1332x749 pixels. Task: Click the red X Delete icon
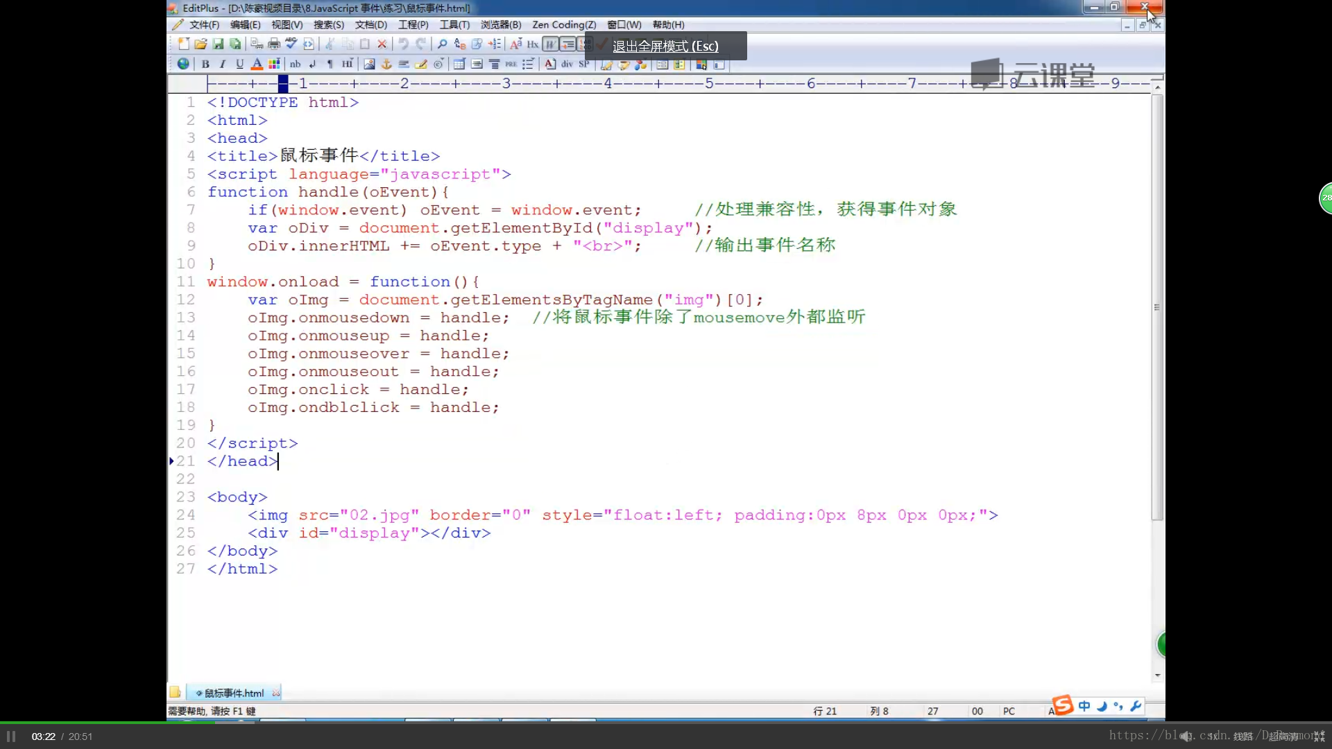tap(382, 44)
